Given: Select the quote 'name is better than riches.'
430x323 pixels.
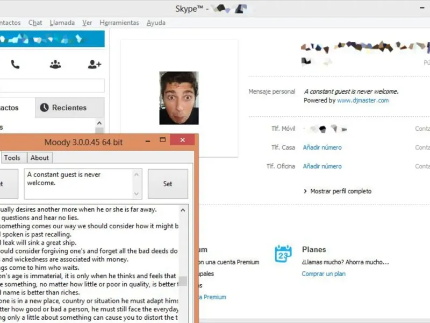Looking at the screenshot, I should [40, 292].
